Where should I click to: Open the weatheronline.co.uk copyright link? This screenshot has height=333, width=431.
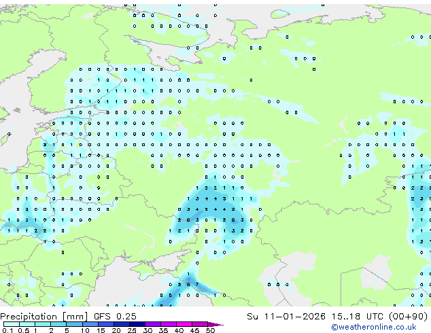[x=374, y=327]
